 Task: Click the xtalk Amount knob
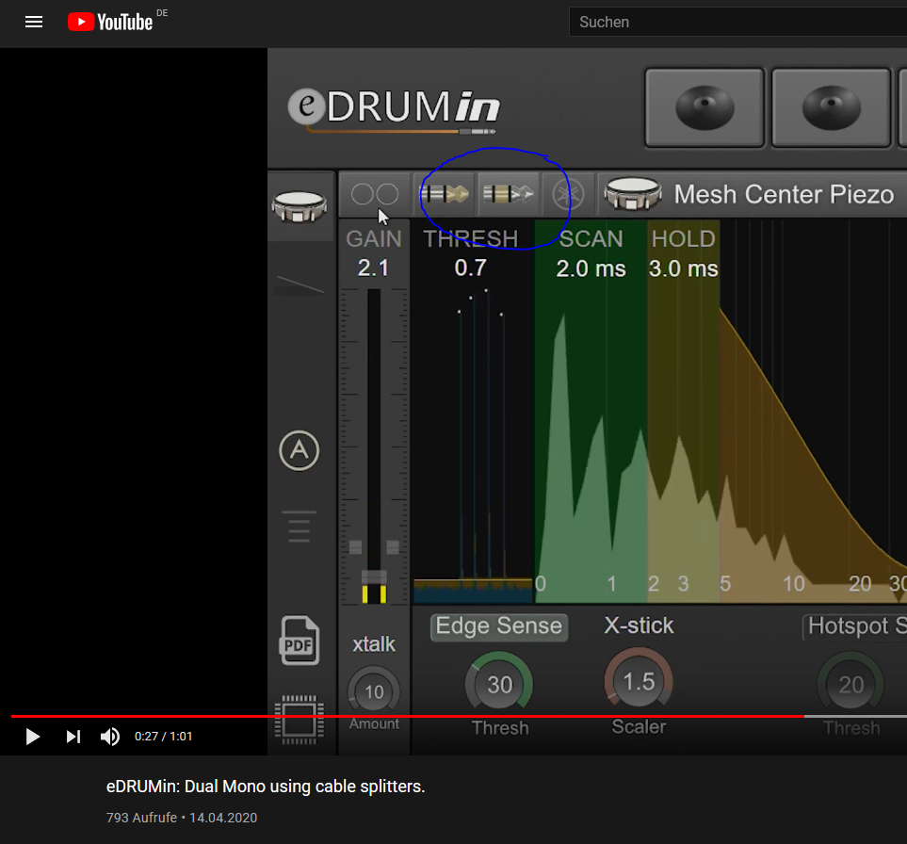374,691
